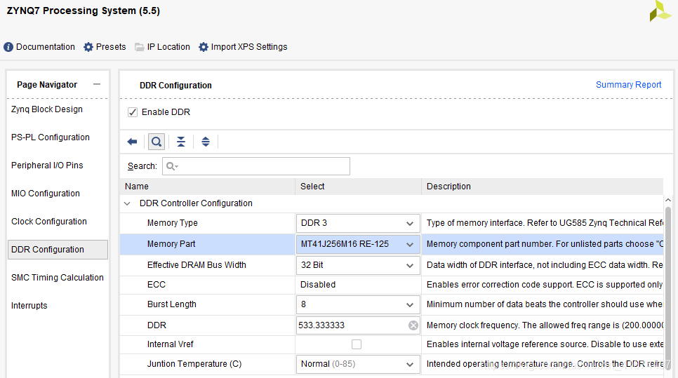Click the Collapse All toolbar icon
The image size is (678, 378).
coord(181,142)
